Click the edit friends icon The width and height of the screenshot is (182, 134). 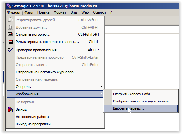pyautogui.click(x=10, y=20)
